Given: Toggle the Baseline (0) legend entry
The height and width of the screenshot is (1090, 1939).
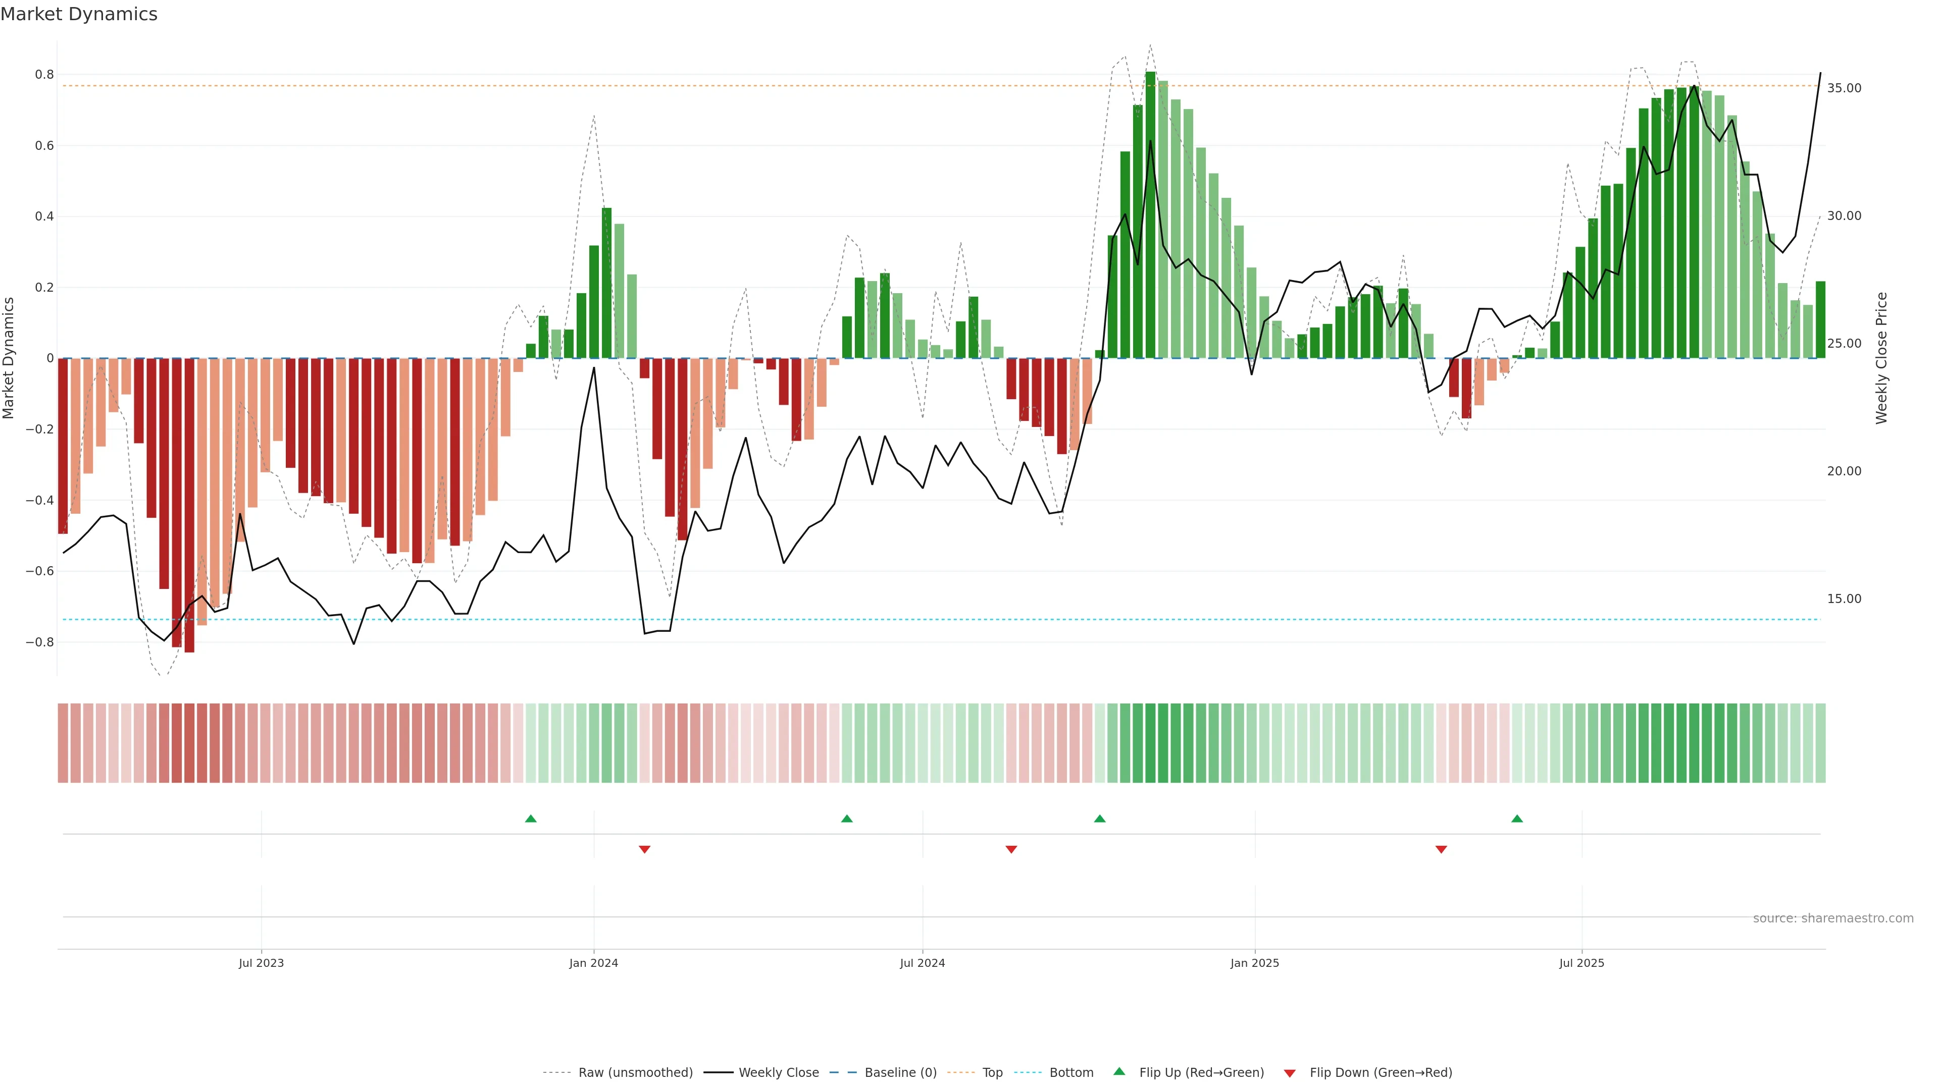Looking at the screenshot, I should [x=900, y=1073].
